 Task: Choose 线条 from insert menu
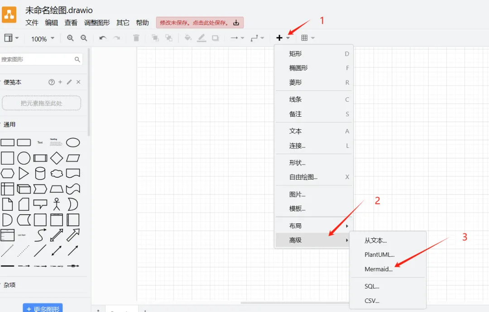click(313, 99)
